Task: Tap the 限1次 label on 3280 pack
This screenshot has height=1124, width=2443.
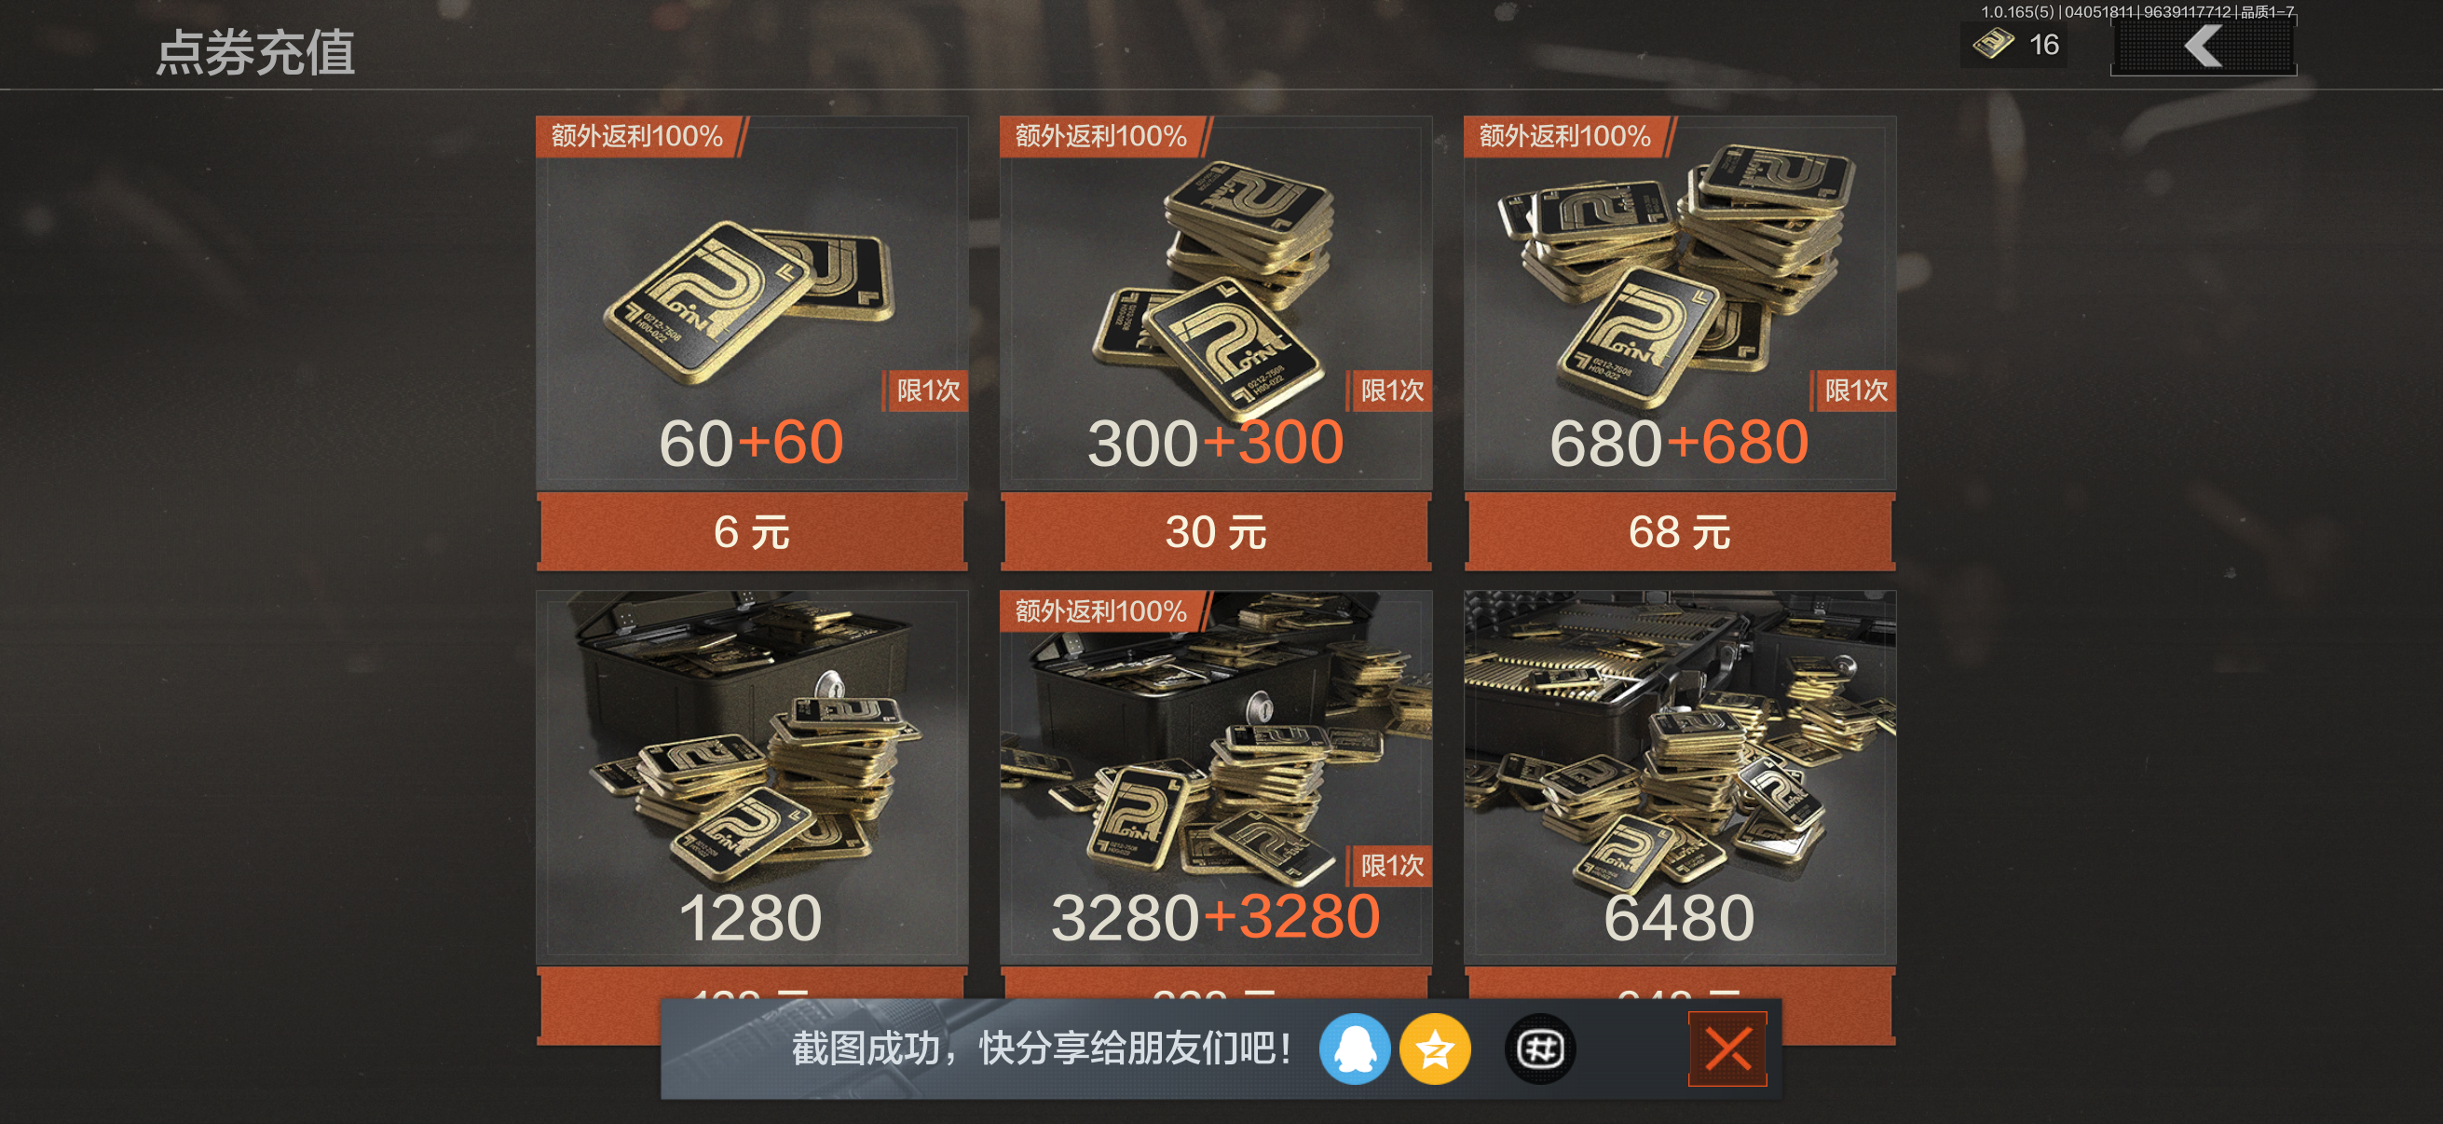Action: (x=1390, y=865)
